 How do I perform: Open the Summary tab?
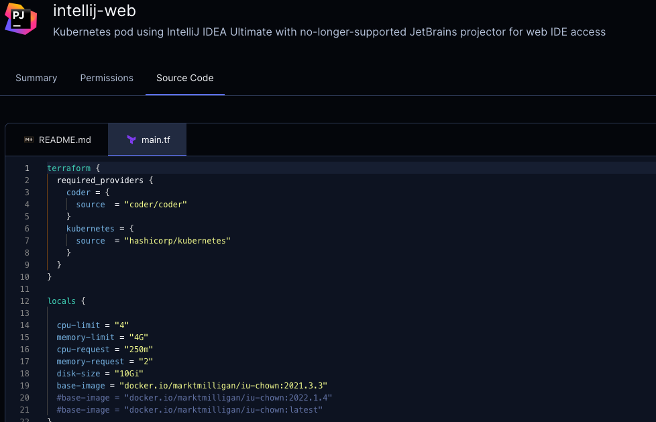pyautogui.click(x=36, y=78)
